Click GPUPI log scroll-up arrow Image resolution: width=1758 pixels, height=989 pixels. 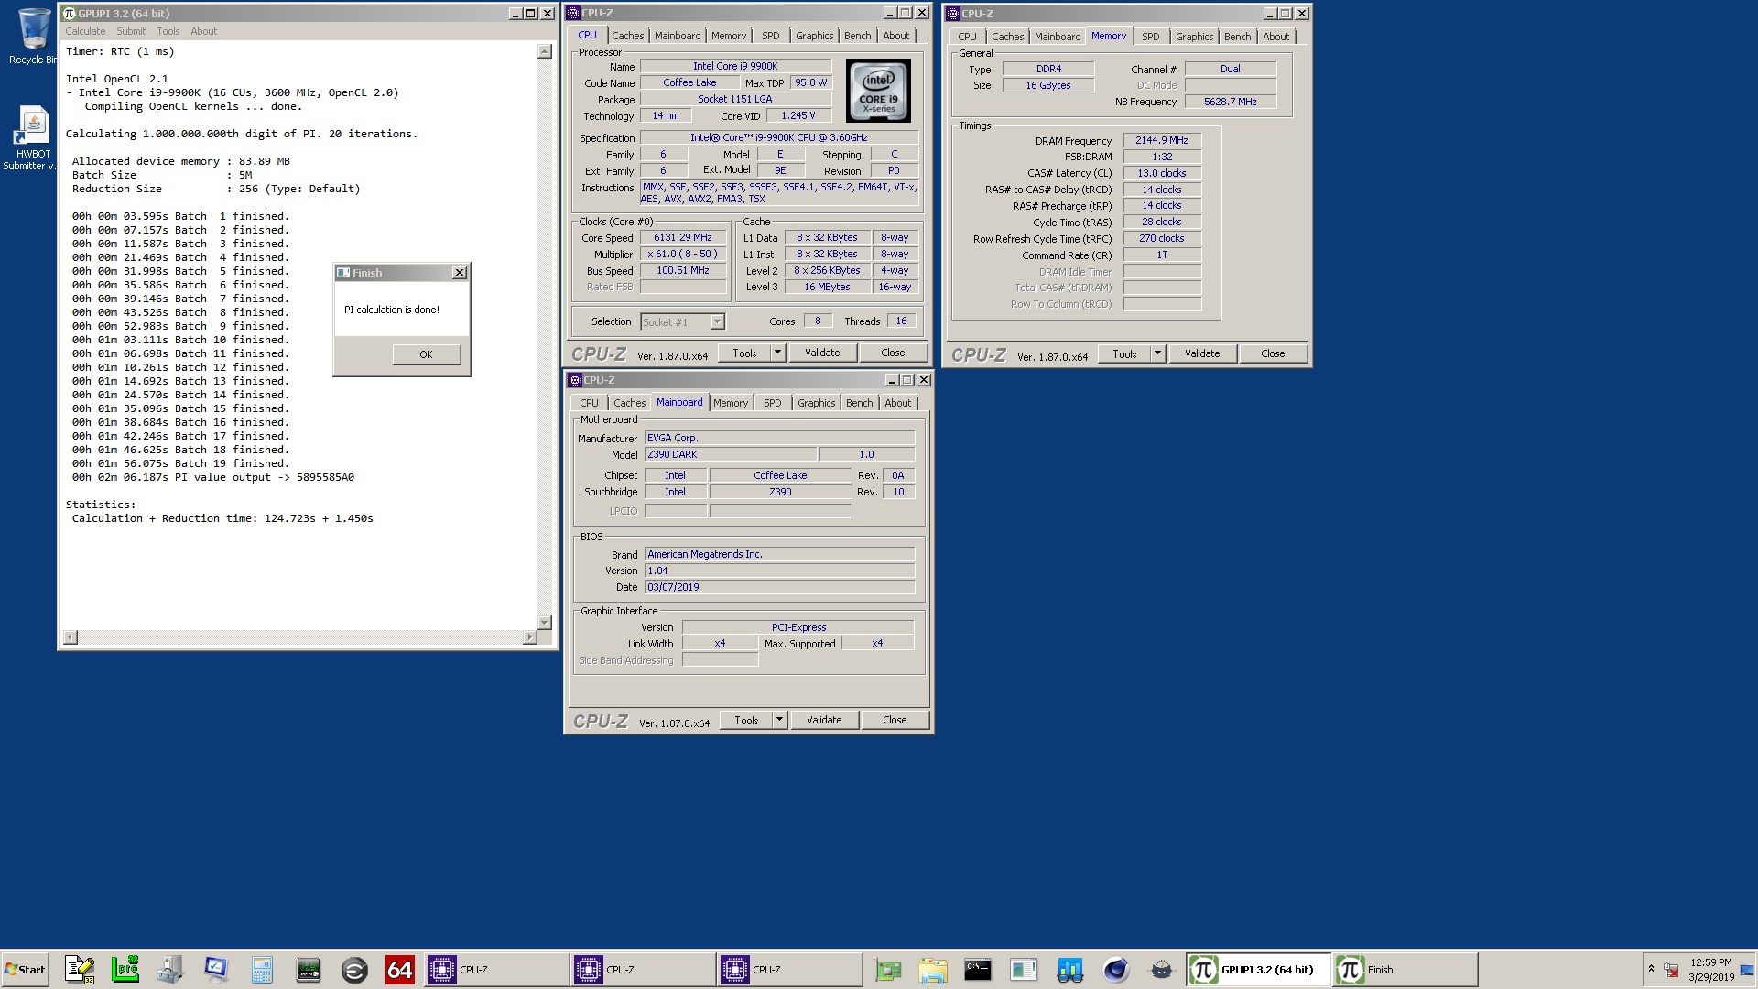tap(545, 51)
